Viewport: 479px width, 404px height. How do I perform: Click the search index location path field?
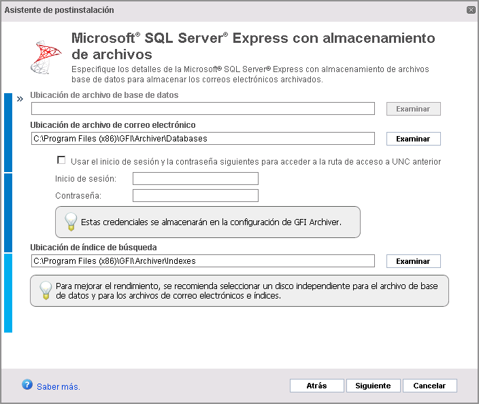pyautogui.click(x=203, y=261)
